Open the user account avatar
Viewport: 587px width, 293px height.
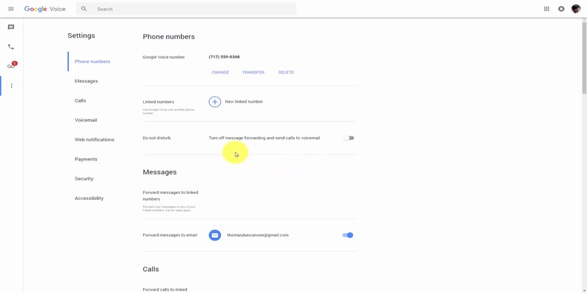[576, 9]
